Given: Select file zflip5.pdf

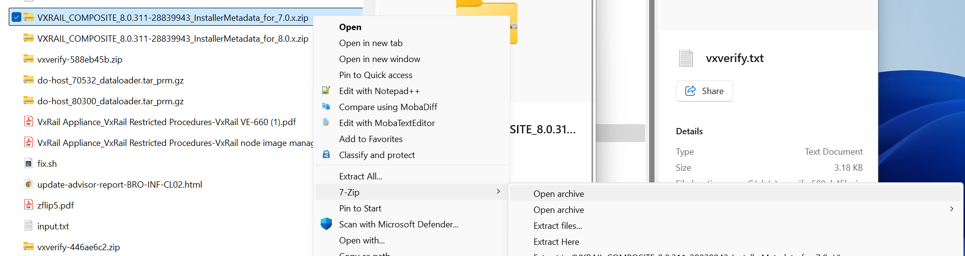Looking at the screenshot, I should 55,205.
